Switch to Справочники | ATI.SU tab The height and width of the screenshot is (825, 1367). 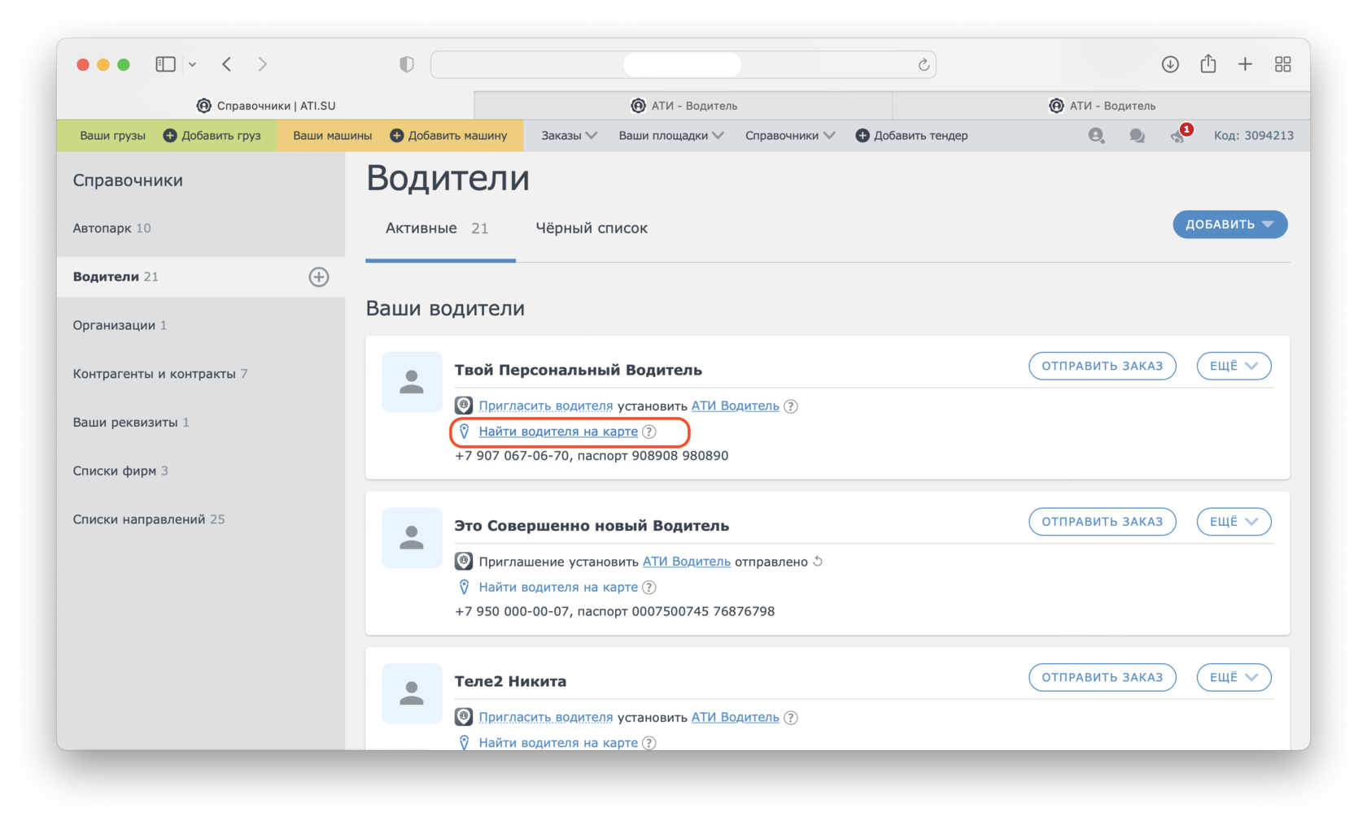click(265, 106)
